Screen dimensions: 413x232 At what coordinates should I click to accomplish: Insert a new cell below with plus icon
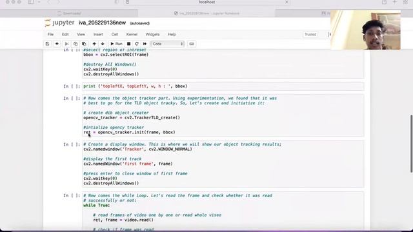click(57, 44)
